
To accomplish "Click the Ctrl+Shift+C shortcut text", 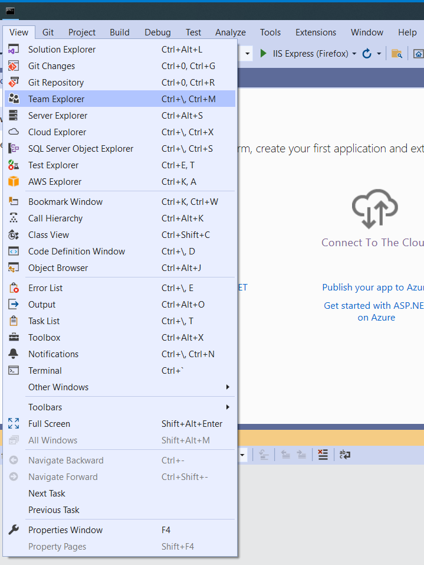I will (186, 234).
